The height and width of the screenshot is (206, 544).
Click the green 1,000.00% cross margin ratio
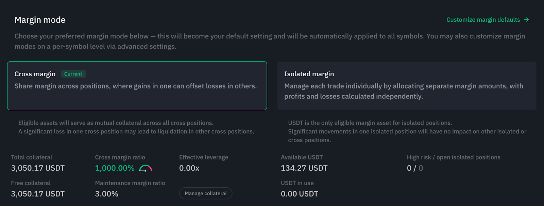(115, 168)
